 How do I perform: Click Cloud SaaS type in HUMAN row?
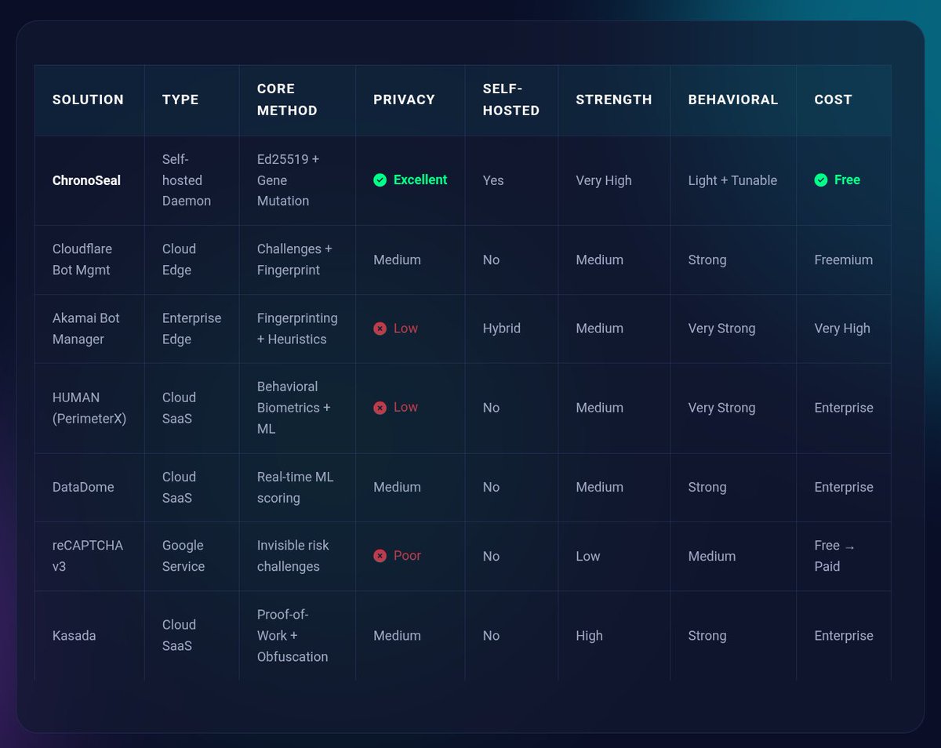point(179,408)
